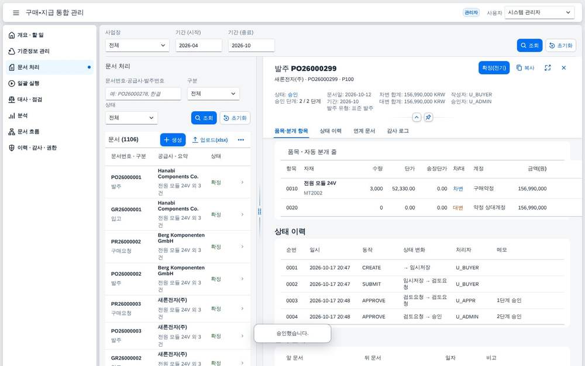585x366 pixels.
Task: Open 분석 chart sidebar item
Action: tap(50, 115)
